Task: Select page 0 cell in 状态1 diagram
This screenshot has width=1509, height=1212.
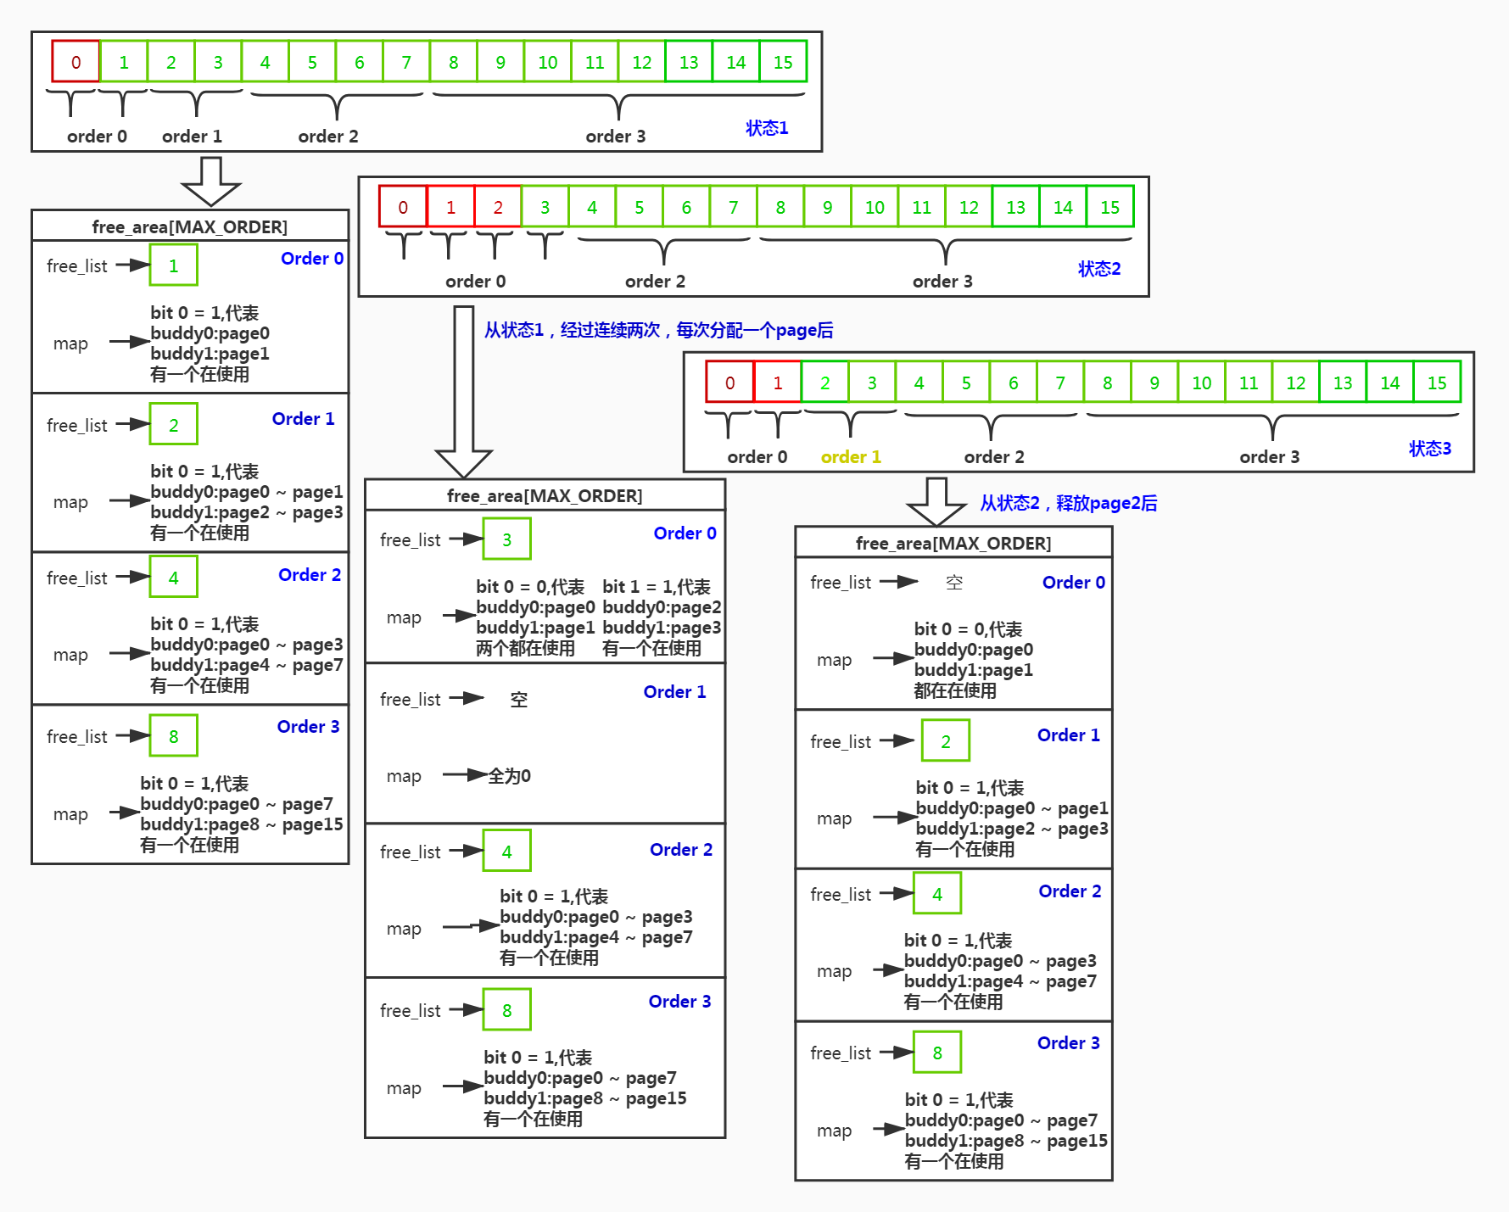Action: click(75, 62)
